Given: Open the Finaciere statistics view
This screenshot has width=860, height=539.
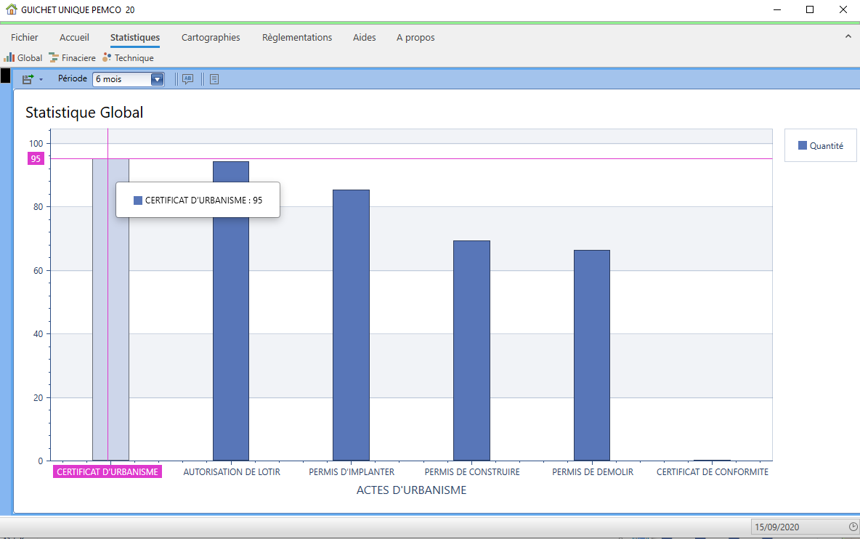Looking at the screenshot, I should pyautogui.click(x=72, y=57).
